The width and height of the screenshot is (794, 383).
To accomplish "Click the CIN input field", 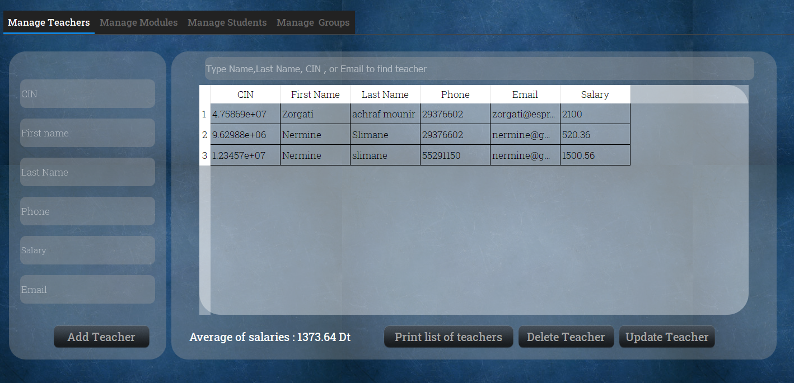I will click(87, 94).
